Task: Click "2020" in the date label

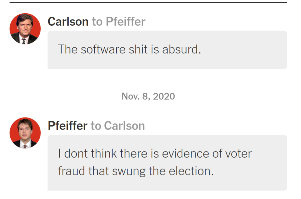Action: click(x=164, y=96)
